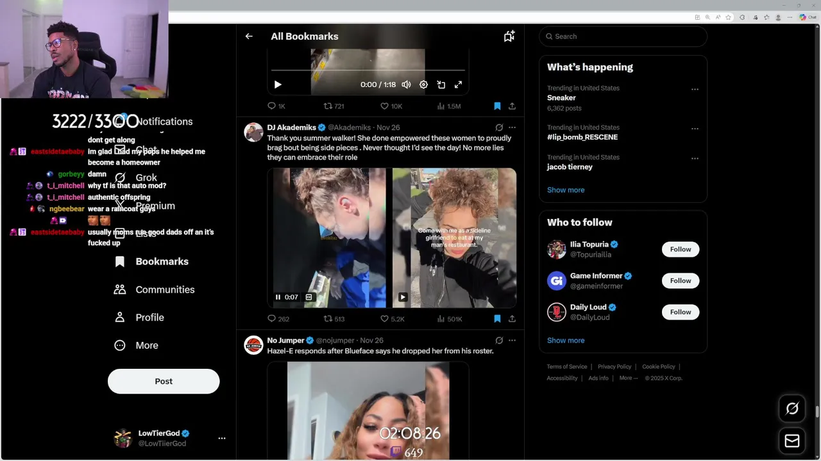Open more options on No Jumper post
Image resolution: width=821 pixels, height=461 pixels.
coord(512,341)
